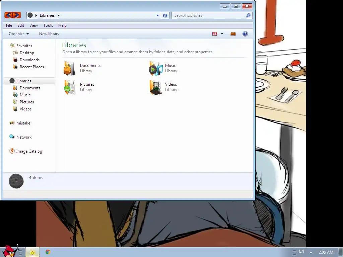Open the address bar history dropdown arrow

pyautogui.click(x=157, y=15)
